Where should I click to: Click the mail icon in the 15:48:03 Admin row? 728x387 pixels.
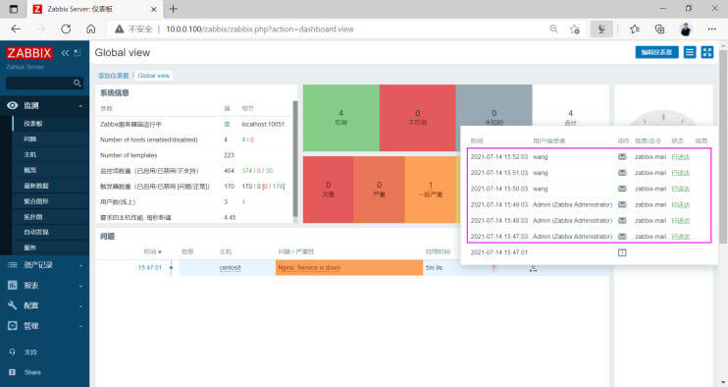tap(622, 221)
